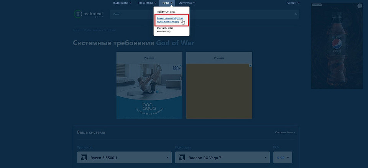
Task: Click the 'God of War' title text
Action: click(175, 43)
